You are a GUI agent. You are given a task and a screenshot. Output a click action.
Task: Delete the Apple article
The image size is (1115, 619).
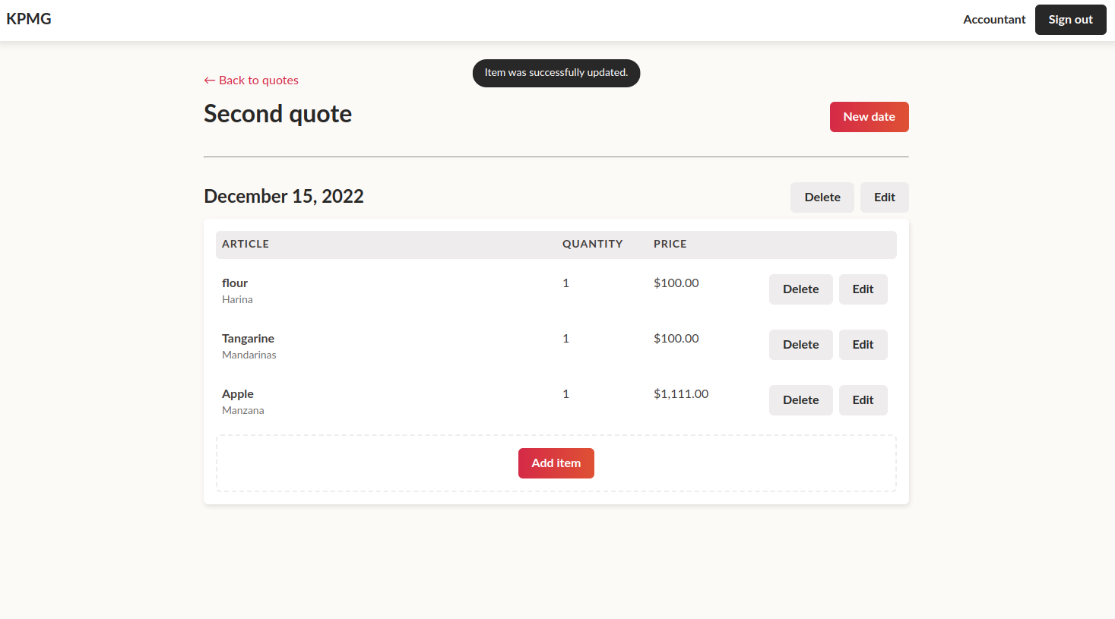pos(800,400)
